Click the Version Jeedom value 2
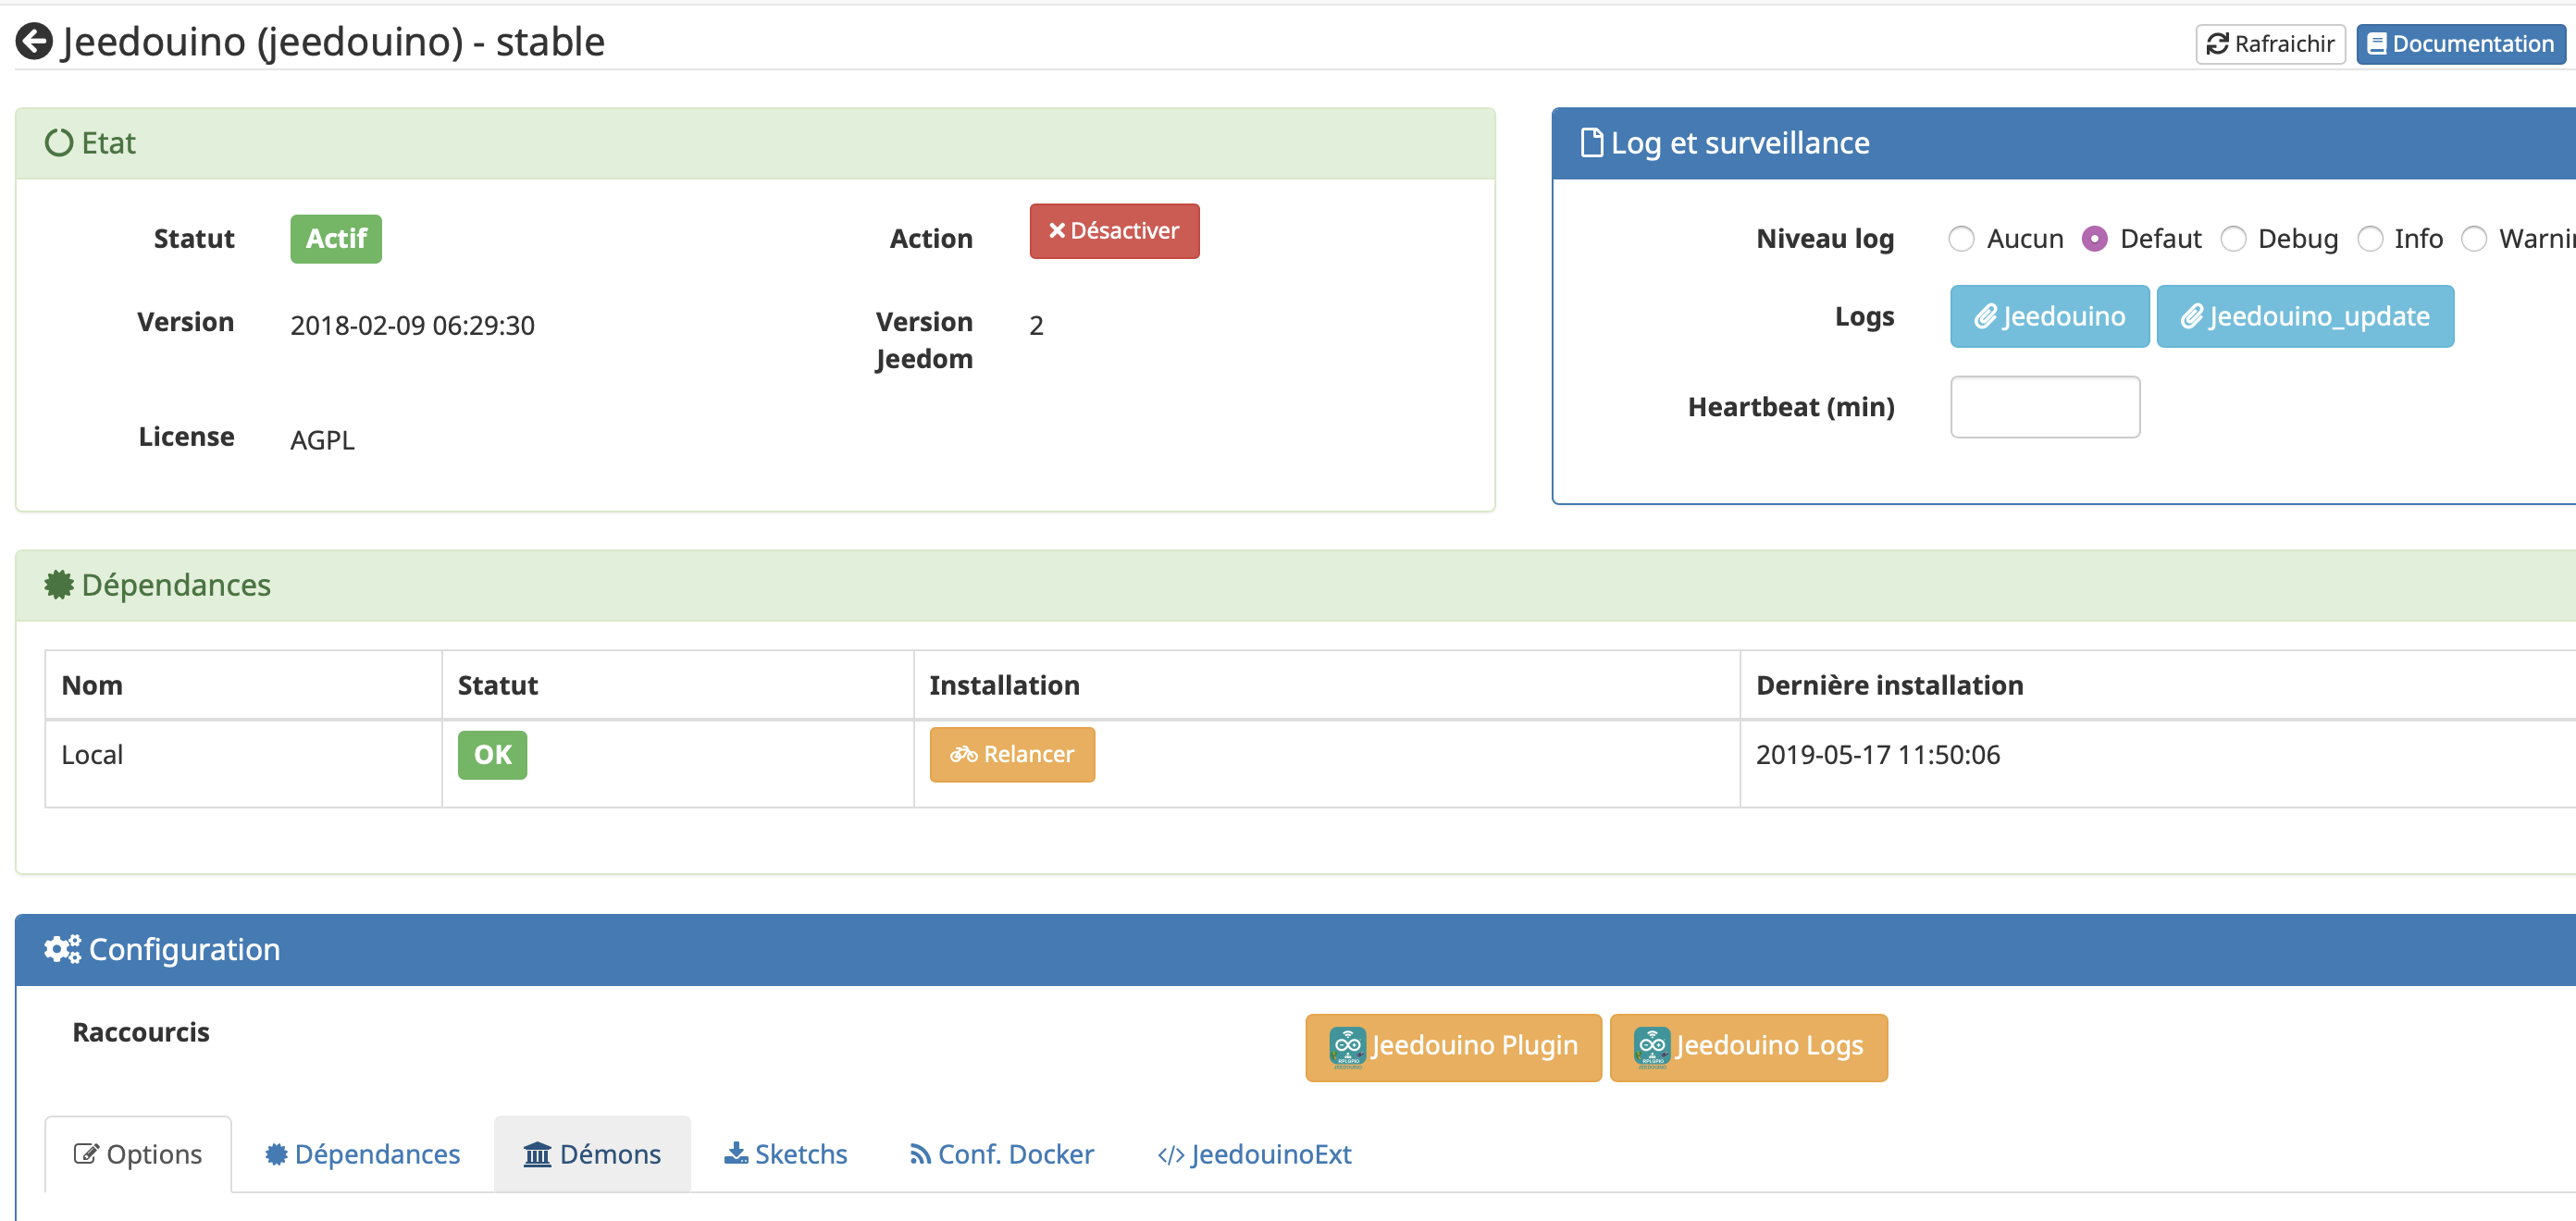 click(1036, 325)
